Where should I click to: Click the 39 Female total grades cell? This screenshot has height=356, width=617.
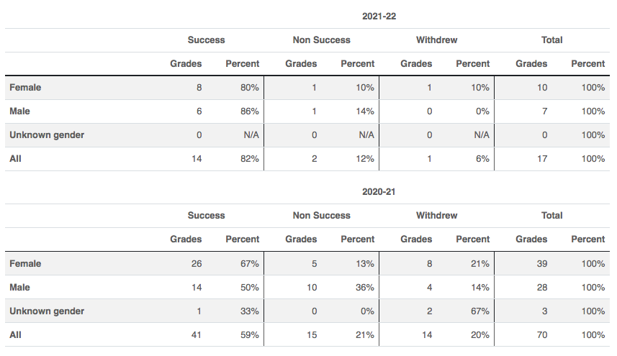click(x=541, y=264)
